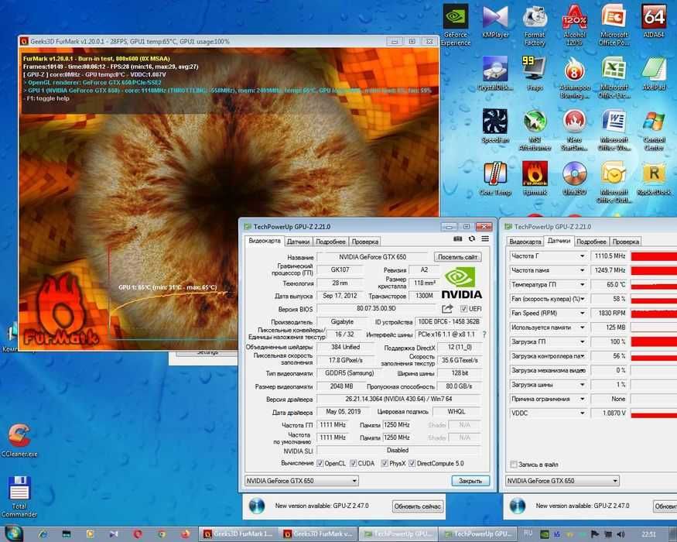Launch Core Temp desktop shortcut
Image resolution: width=677 pixels, height=542 pixels.
click(x=495, y=179)
